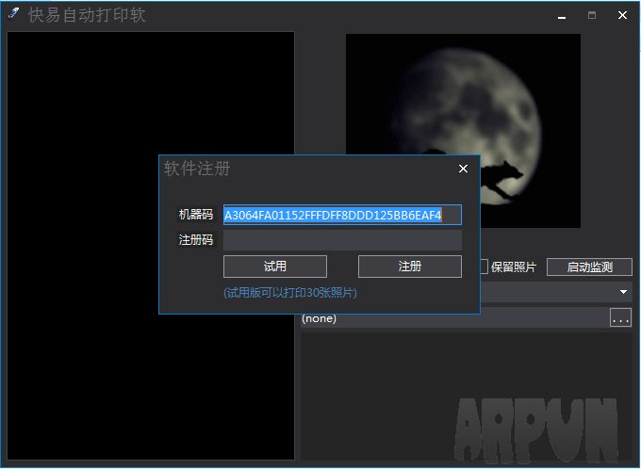Viewport: 641px width, 469px height.
Task: Click the 机器码 machine code field
Action: (342, 215)
